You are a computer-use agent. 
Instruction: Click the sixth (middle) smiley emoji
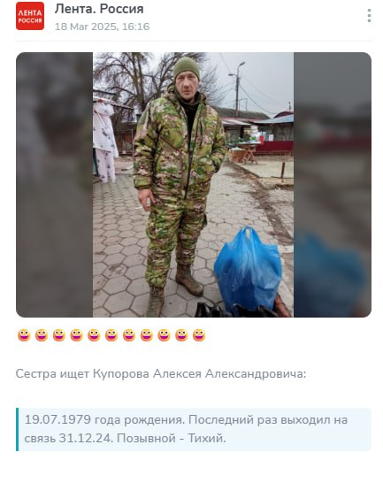(x=111, y=335)
